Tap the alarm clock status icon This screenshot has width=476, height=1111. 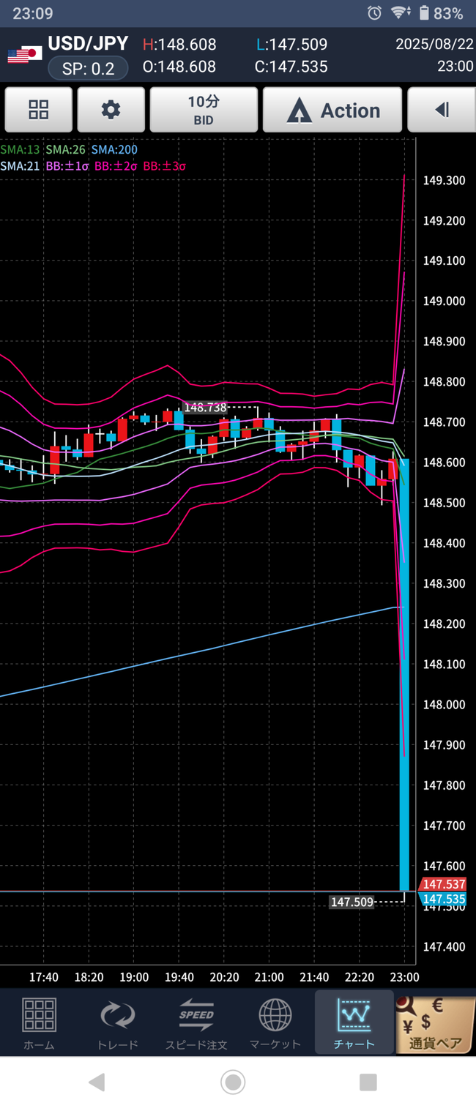coord(374,13)
